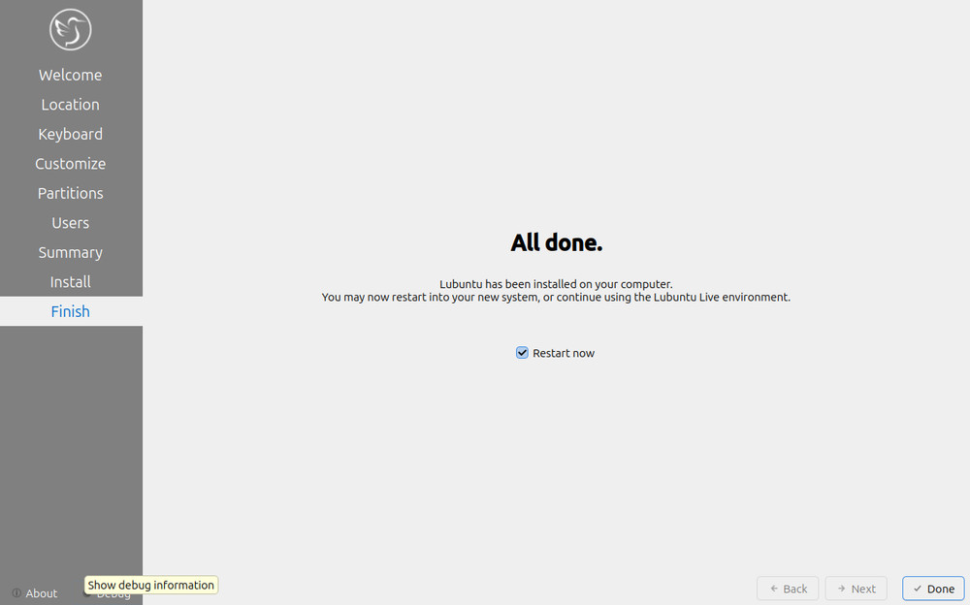Click the About info icon
The image size is (970, 605).
(16, 593)
